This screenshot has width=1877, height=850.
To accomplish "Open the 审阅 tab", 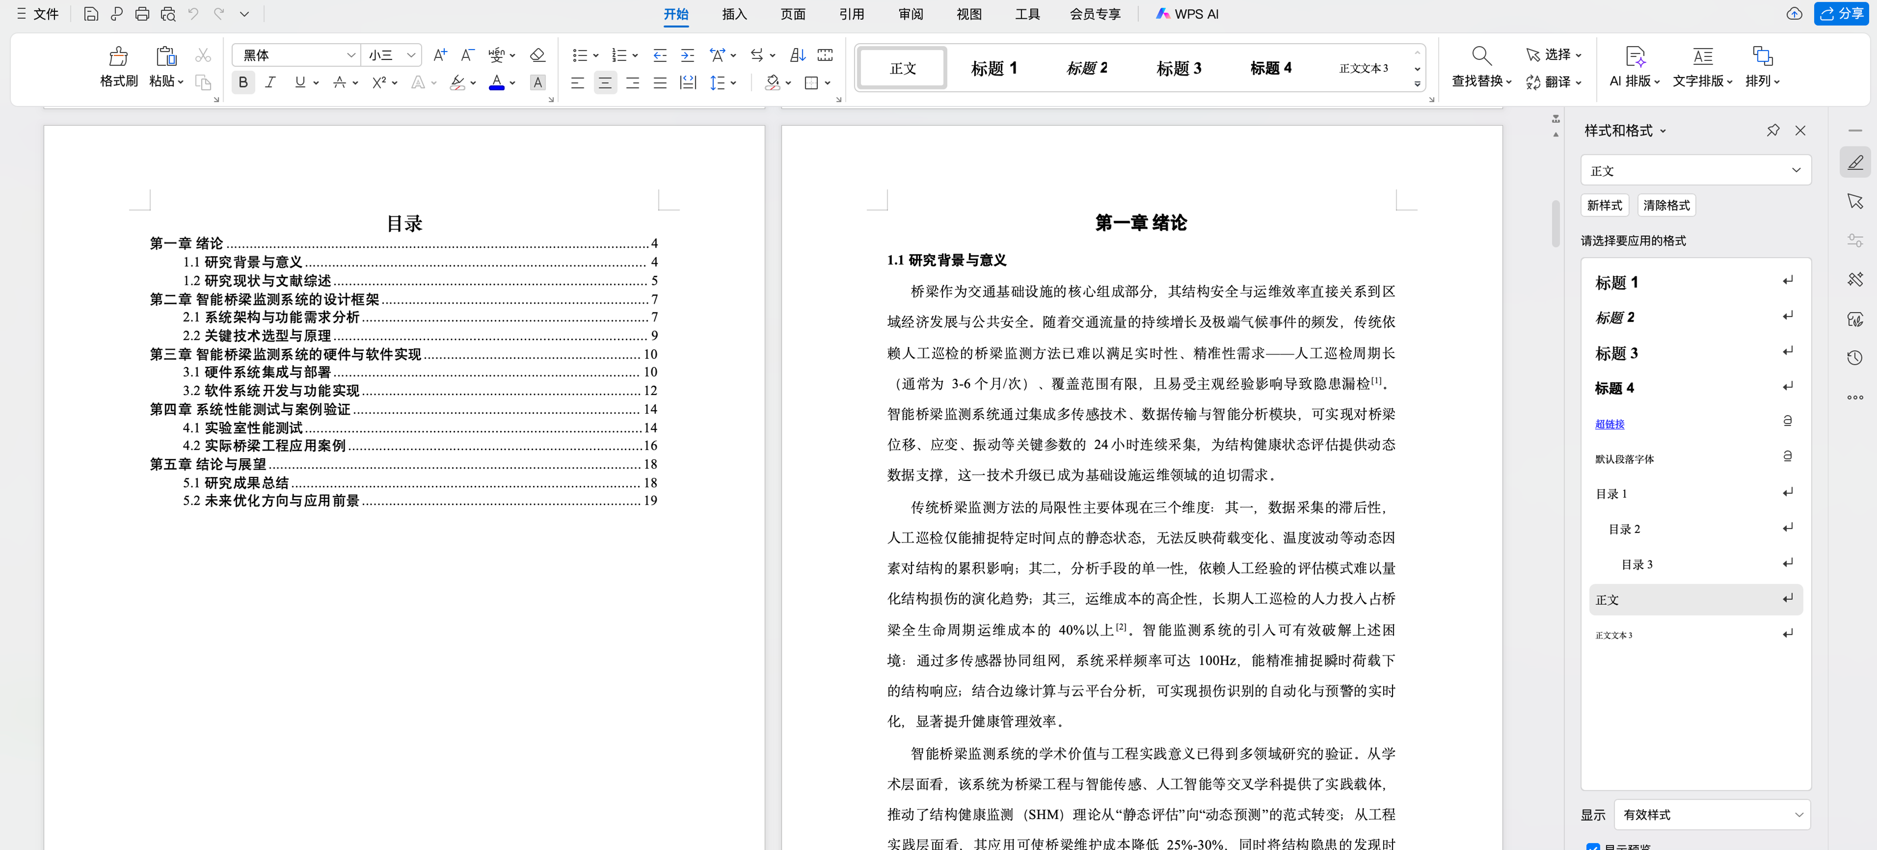I will coord(910,14).
